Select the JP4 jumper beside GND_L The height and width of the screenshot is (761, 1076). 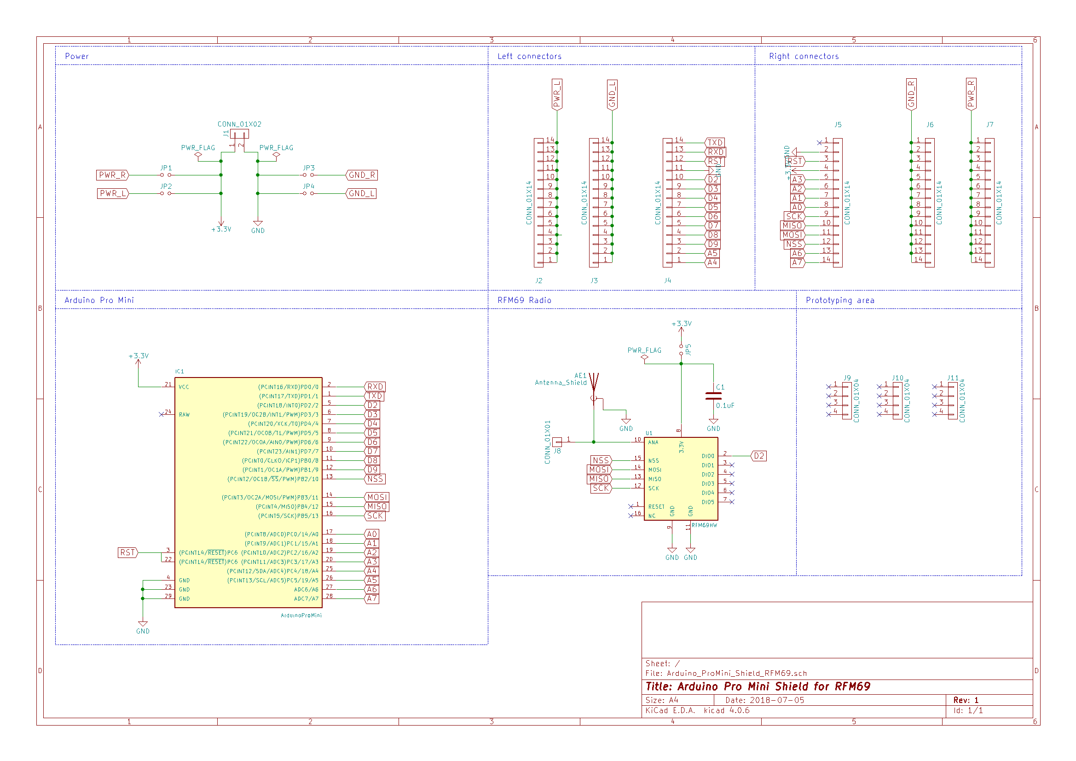[308, 193]
